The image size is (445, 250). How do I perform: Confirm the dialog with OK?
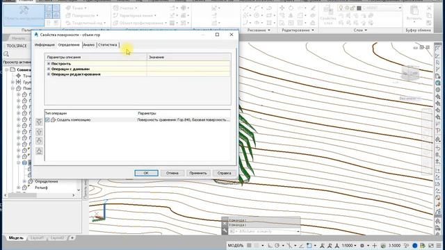click(x=146, y=173)
